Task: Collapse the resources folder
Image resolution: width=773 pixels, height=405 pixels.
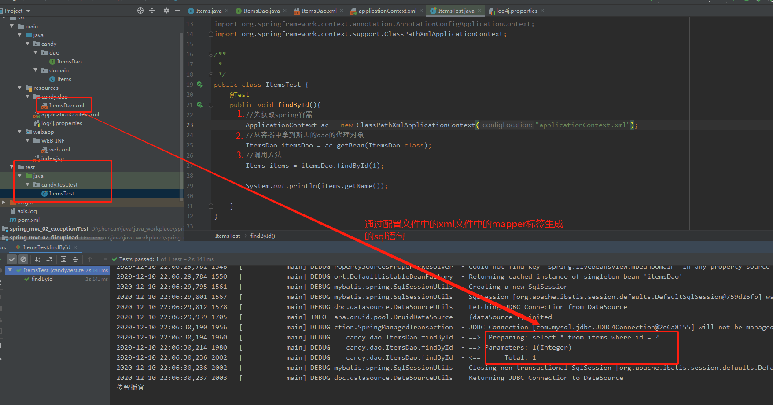Action: pyautogui.click(x=20, y=88)
